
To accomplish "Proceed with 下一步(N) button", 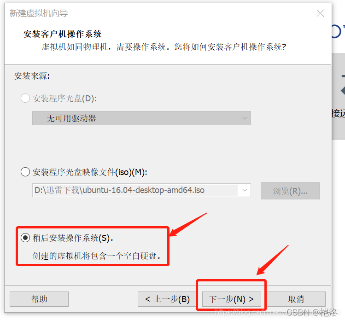I will point(232,299).
